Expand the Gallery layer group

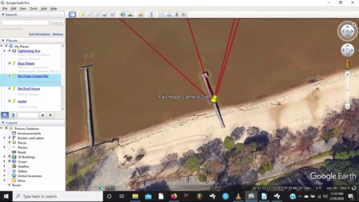click(4, 171)
